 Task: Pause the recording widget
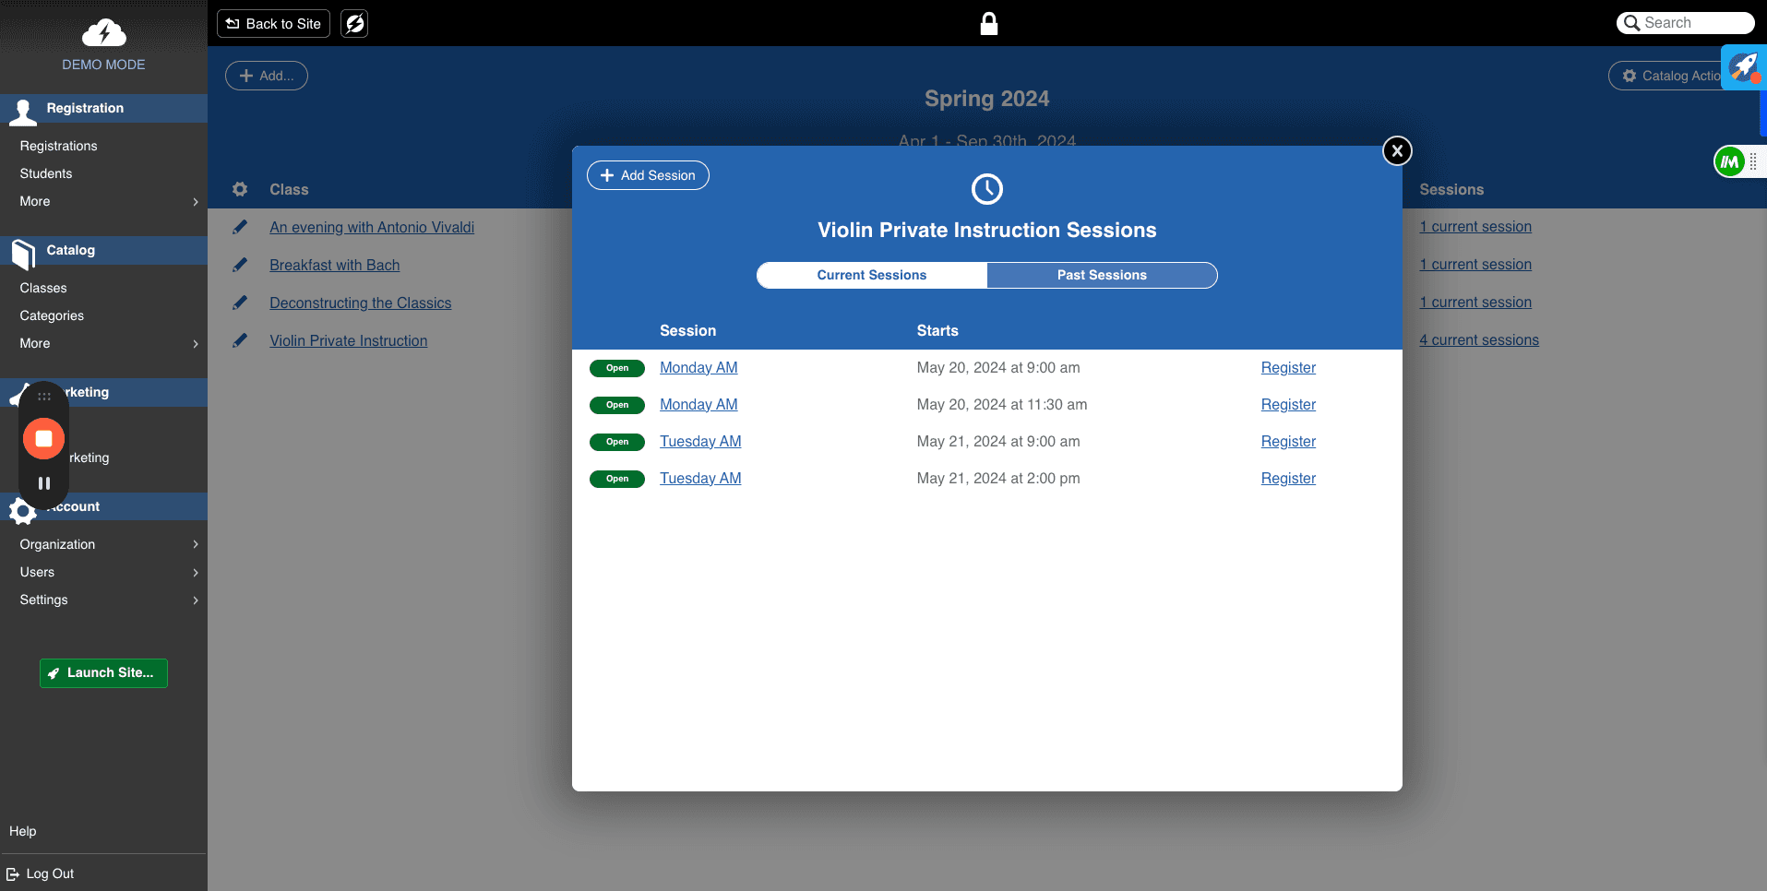pyautogui.click(x=43, y=482)
